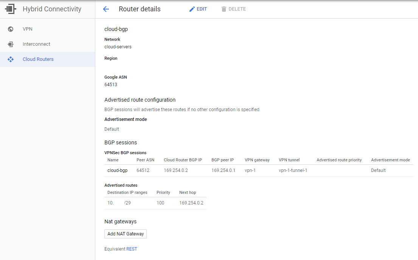The width and height of the screenshot is (418, 260).
Task: Open the Equivalent REST link
Action: (131, 249)
